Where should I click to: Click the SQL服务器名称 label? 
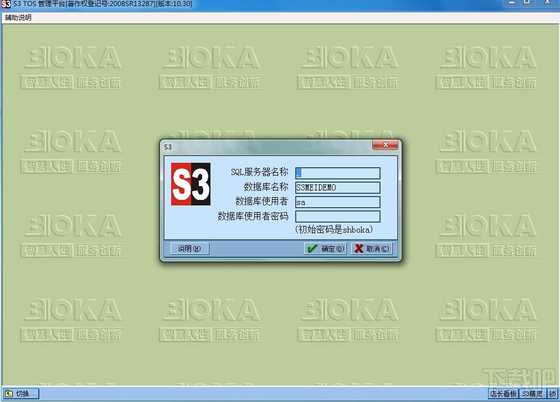point(259,172)
